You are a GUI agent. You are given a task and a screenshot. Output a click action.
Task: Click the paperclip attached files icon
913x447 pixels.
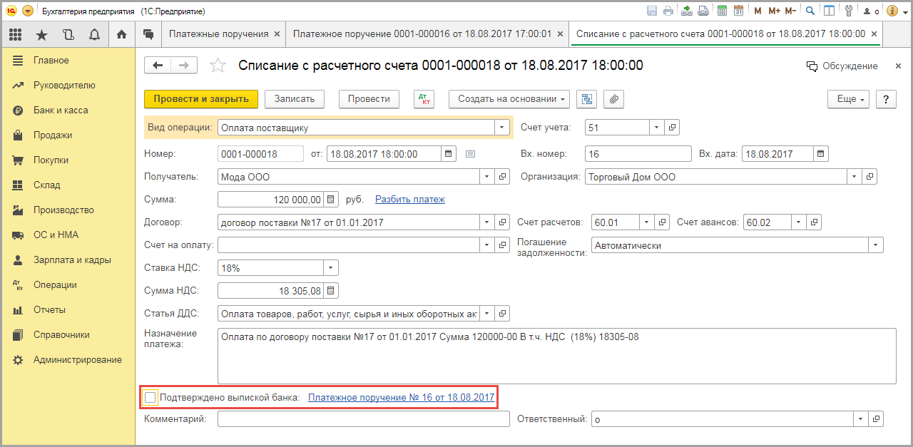click(613, 99)
